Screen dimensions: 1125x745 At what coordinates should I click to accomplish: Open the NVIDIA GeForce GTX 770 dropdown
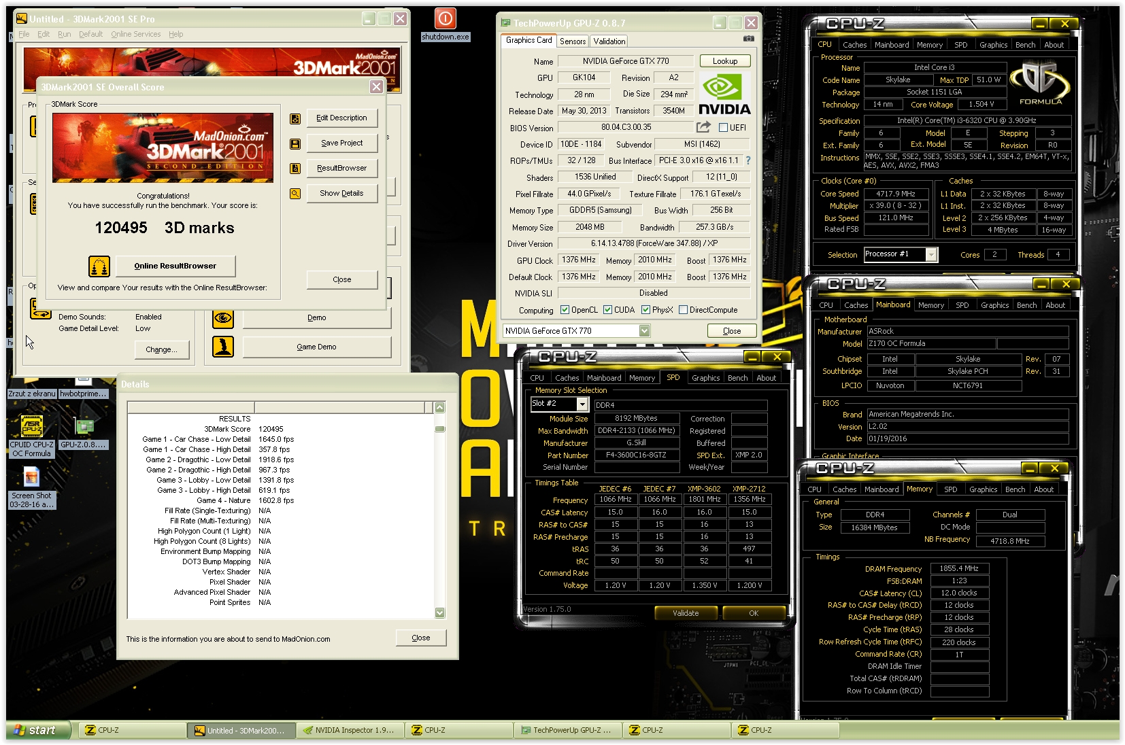coord(644,331)
